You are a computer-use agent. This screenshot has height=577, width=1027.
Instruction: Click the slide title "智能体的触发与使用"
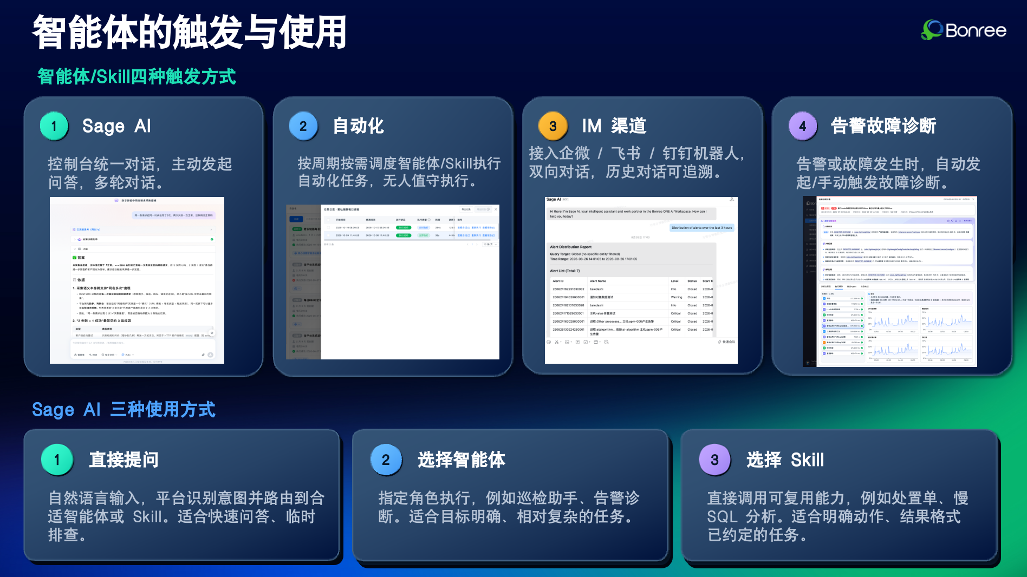click(x=190, y=32)
